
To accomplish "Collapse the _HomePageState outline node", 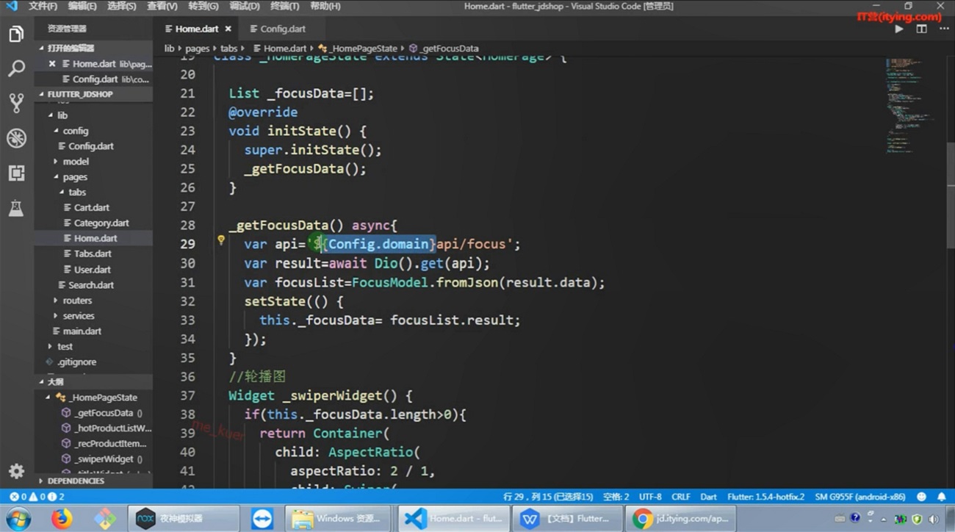I will pyautogui.click(x=48, y=398).
